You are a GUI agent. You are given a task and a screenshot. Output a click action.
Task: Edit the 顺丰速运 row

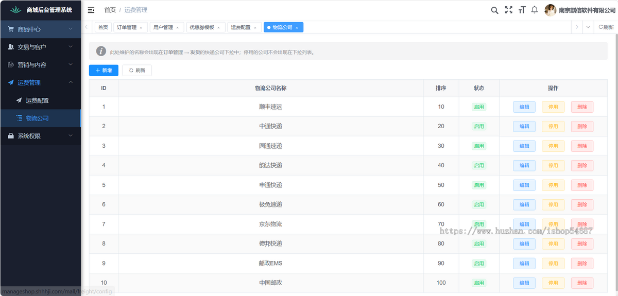[x=524, y=107]
